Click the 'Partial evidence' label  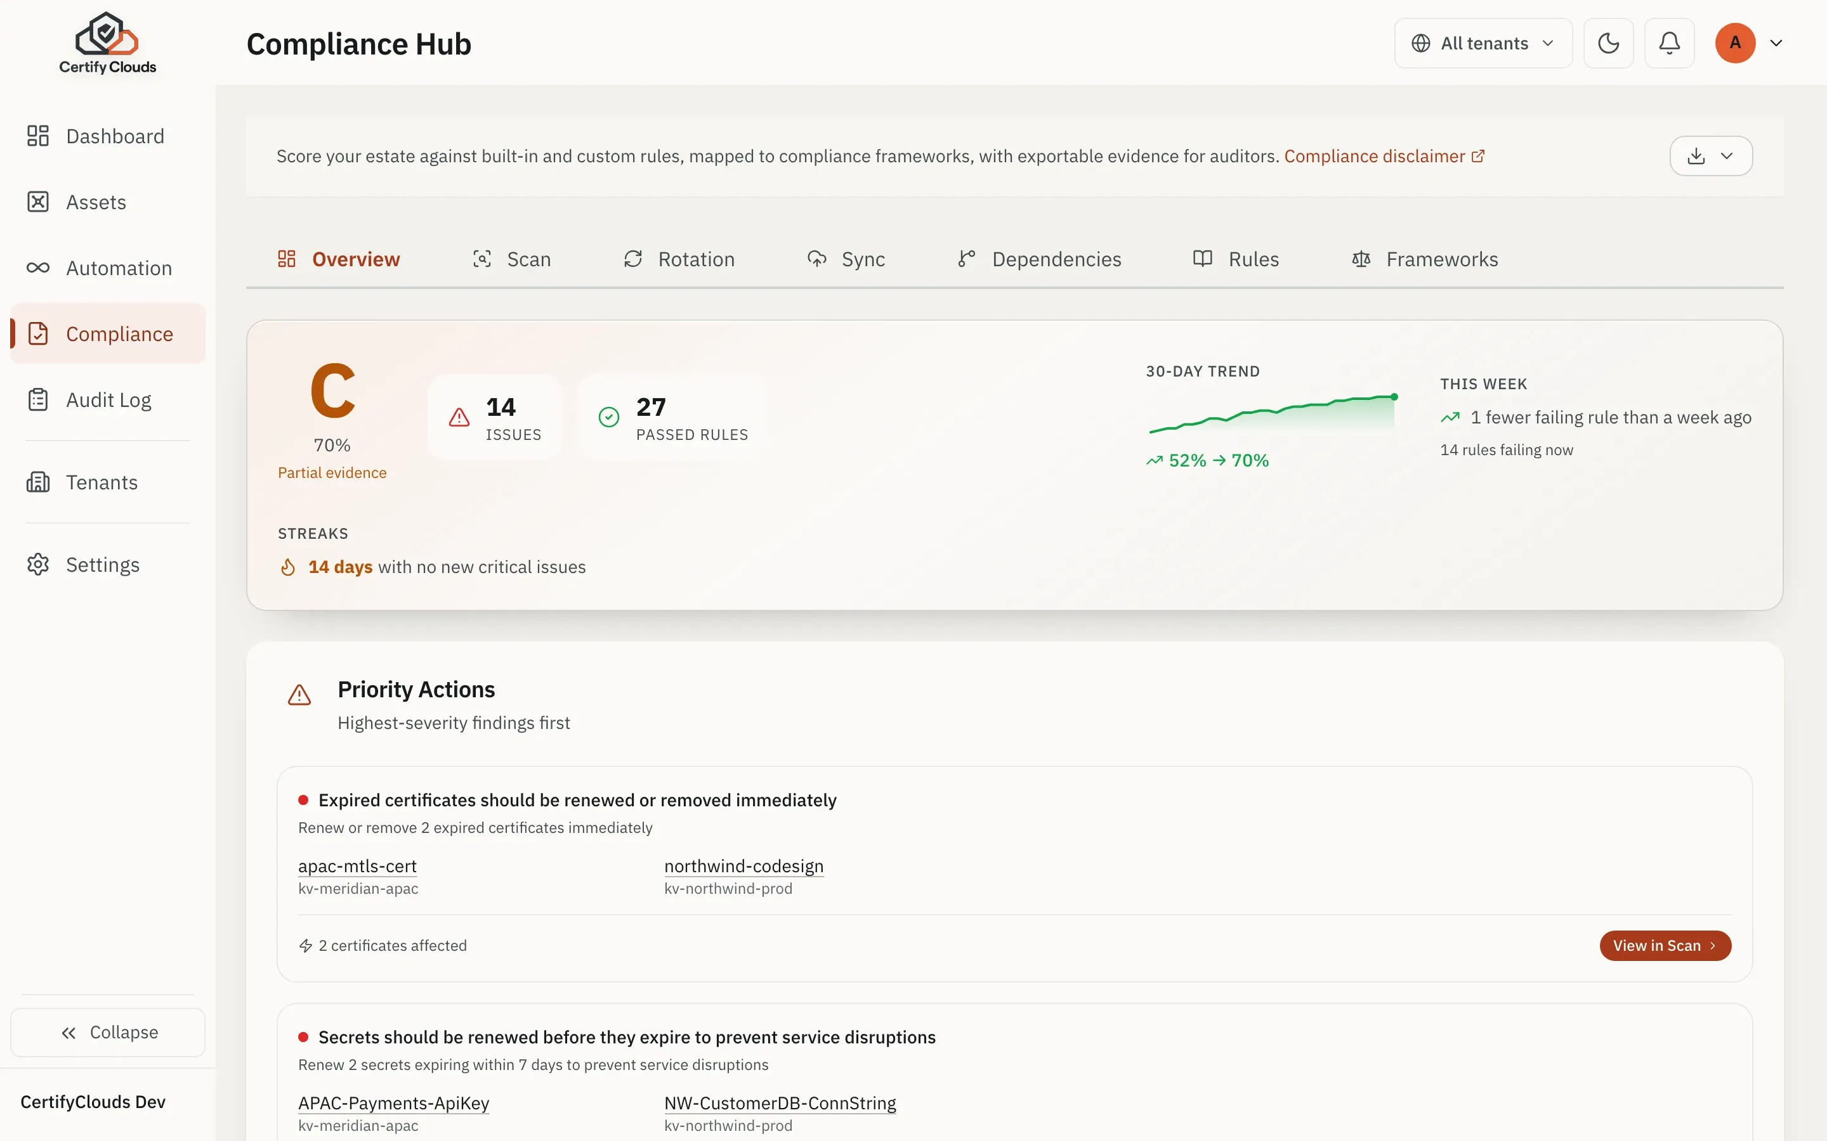332,472
